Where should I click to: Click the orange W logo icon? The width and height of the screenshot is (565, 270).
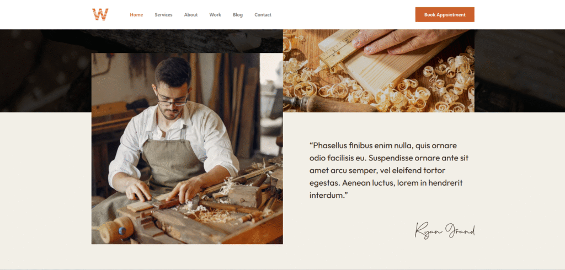(x=100, y=14)
